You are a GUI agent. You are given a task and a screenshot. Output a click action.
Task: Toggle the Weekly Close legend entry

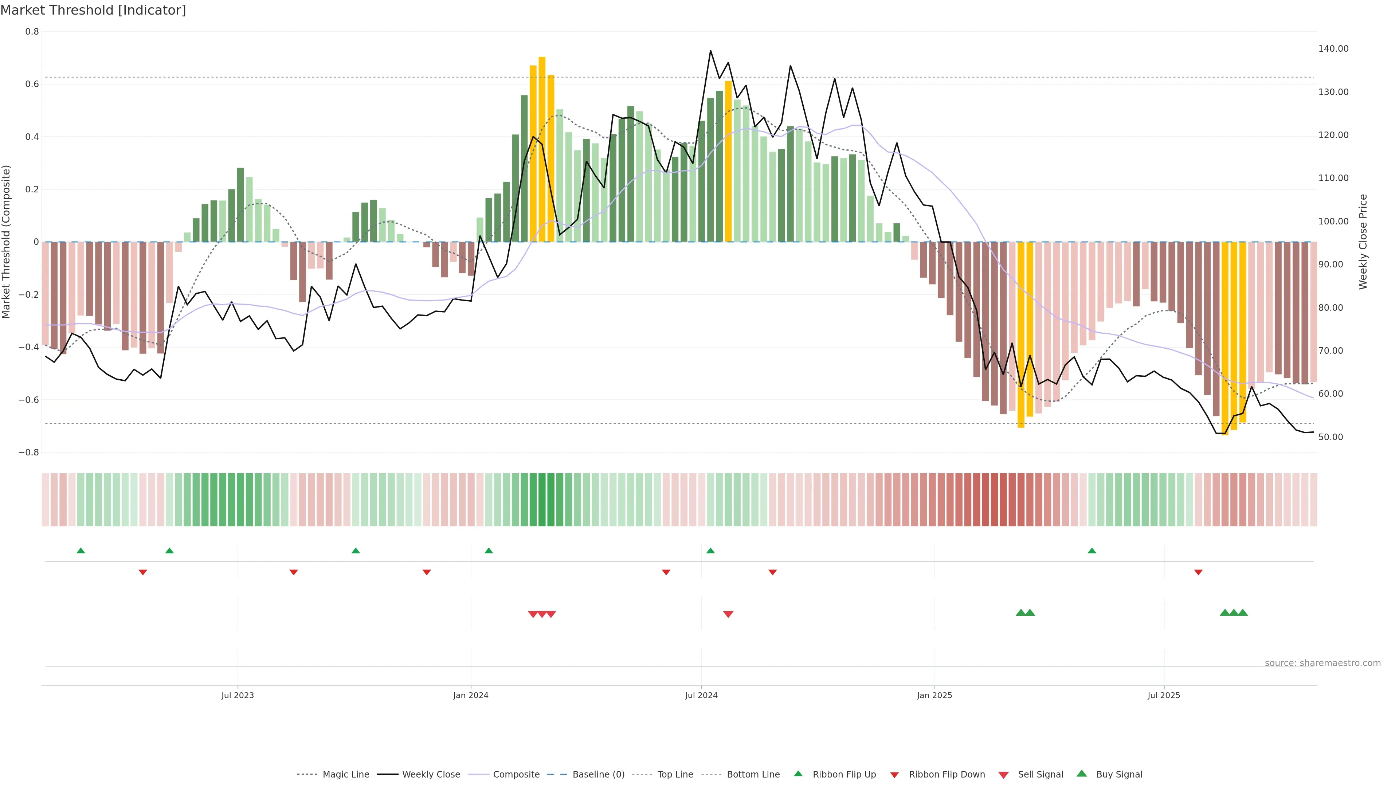coord(431,775)
